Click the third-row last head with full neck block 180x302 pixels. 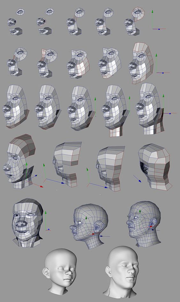(x=150, y=108)
